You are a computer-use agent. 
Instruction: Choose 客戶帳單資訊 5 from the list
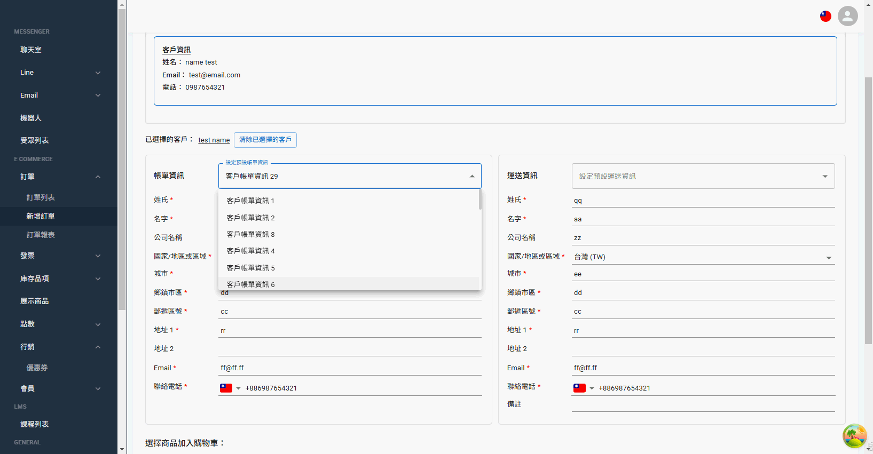(x=349, y=268)
